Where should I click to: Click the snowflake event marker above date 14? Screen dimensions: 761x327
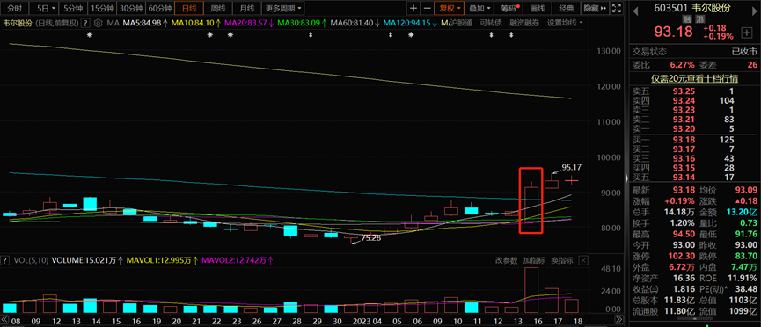click(89, 35)
